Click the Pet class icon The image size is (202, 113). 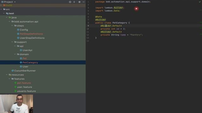click(21, 58)
